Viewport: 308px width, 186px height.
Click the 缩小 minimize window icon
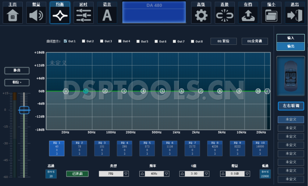[x=271, y=13]
